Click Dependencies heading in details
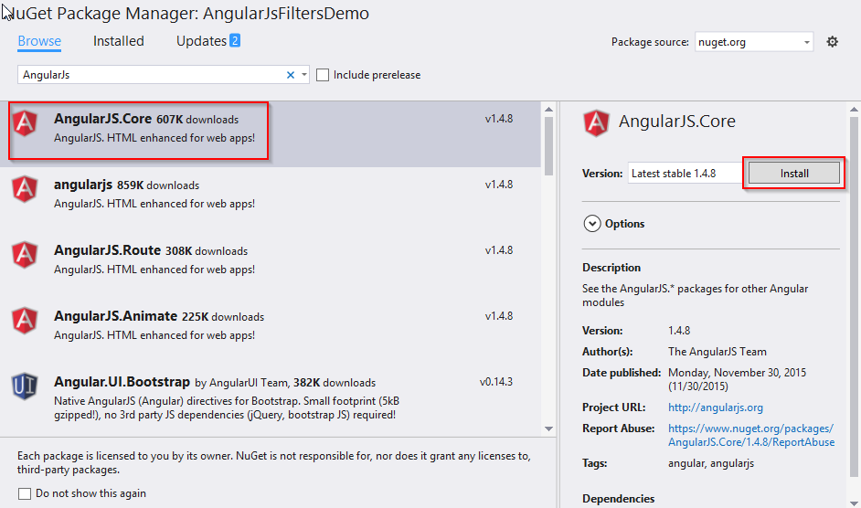Viewport: 861px width, 508px height. [618, 499]
